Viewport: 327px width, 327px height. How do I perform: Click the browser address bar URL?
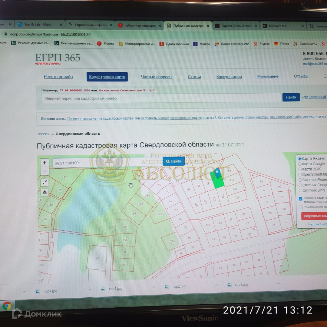[50, 35]
